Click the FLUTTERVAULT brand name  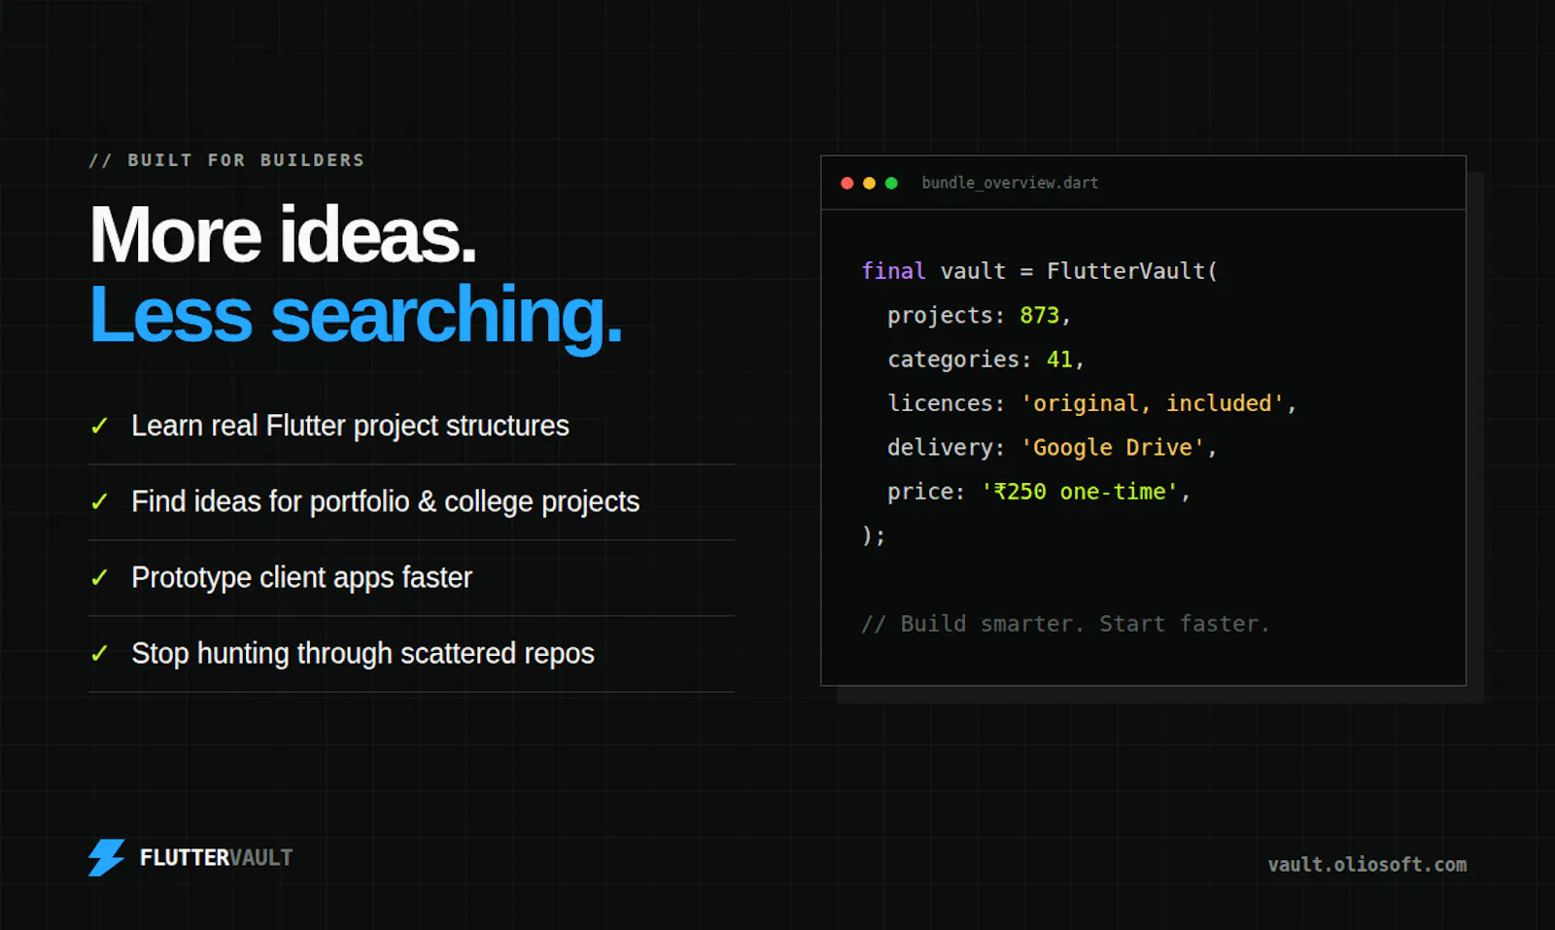216,857
